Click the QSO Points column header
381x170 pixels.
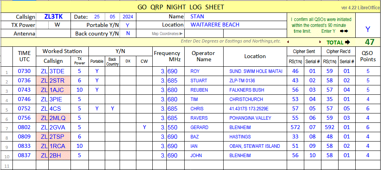[368, 57]
